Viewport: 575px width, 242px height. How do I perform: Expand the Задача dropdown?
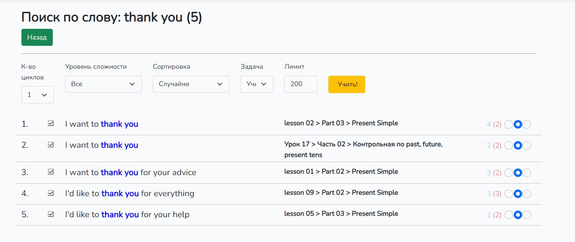[257, 84]
